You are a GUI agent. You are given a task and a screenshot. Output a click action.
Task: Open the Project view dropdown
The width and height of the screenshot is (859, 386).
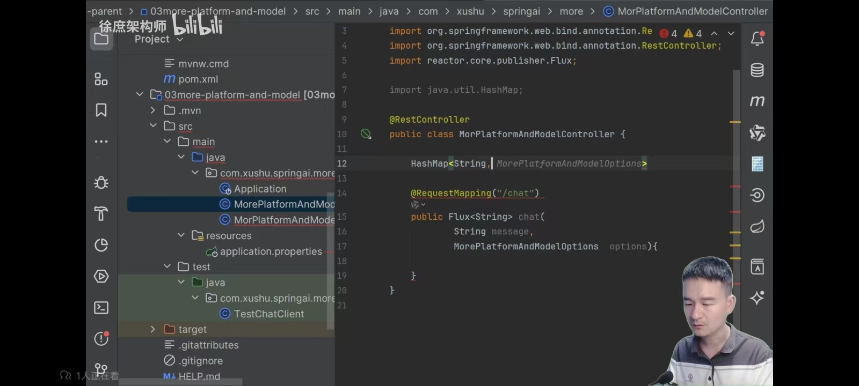pyautogui.click(x=159, y=39)
